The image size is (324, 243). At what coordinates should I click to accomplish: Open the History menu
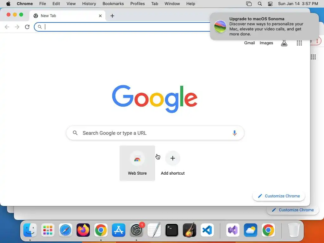coord(89,4)
